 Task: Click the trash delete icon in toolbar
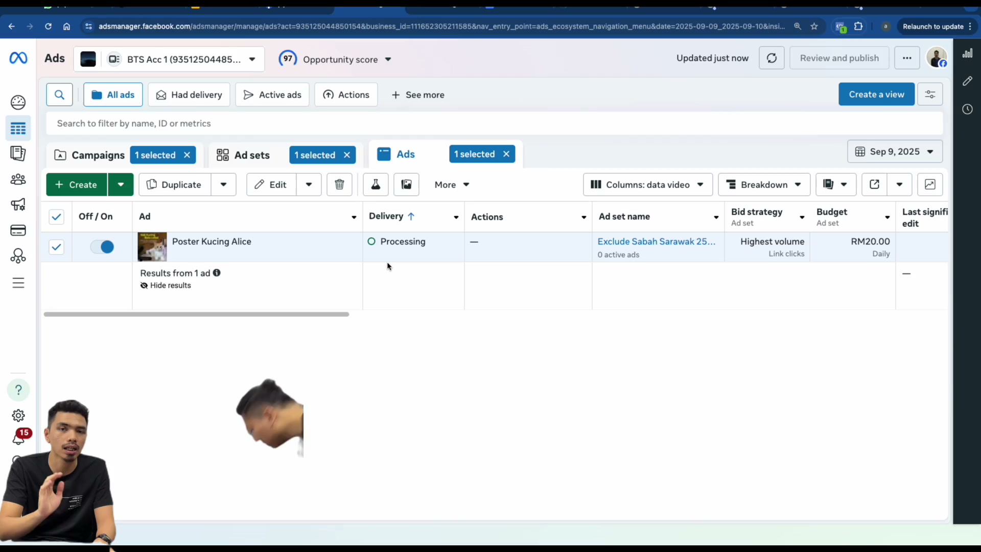[x=339, y=185]
